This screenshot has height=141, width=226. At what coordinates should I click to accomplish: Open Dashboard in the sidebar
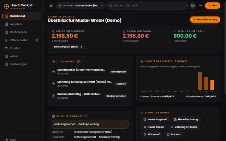coord(22,16)
